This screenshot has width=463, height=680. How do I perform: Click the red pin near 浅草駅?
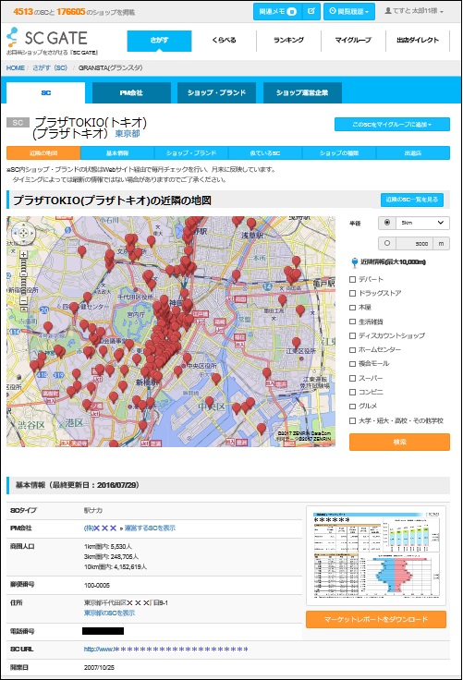251,225
